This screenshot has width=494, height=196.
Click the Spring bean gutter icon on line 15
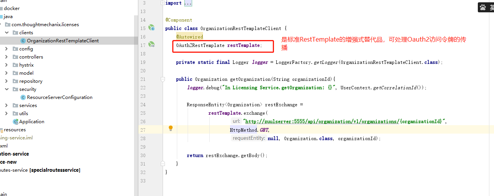[151, 28]
